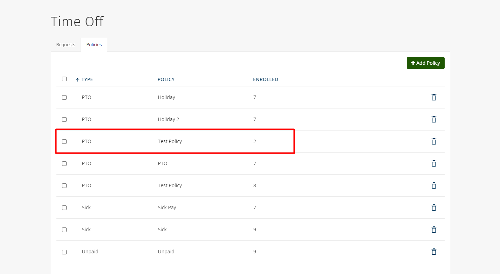Open the Sick Pay policy name
500x274 pixels.
167,208
